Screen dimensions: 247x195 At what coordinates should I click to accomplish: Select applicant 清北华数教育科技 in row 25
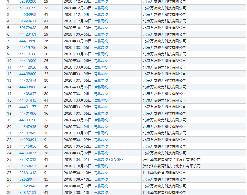point(171,160)
